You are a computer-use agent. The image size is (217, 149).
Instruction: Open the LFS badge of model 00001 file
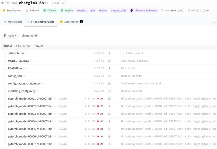(100, 99)
